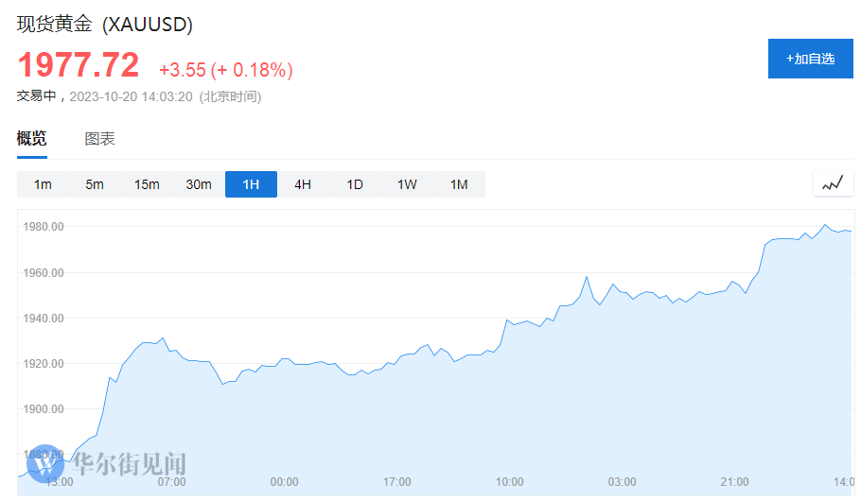Click the 21:00 time axis marker
861x501 pixels.
(x=734, y=482)
